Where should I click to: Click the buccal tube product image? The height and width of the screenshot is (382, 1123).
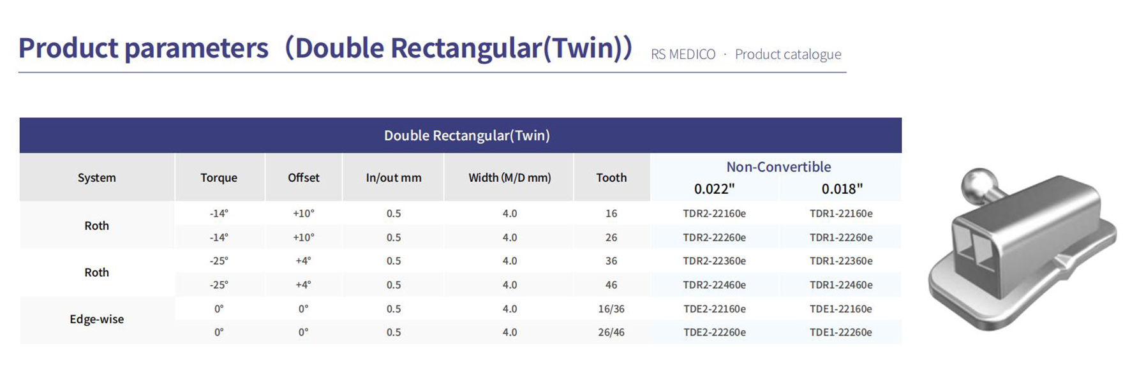(x=1022, y=249)
